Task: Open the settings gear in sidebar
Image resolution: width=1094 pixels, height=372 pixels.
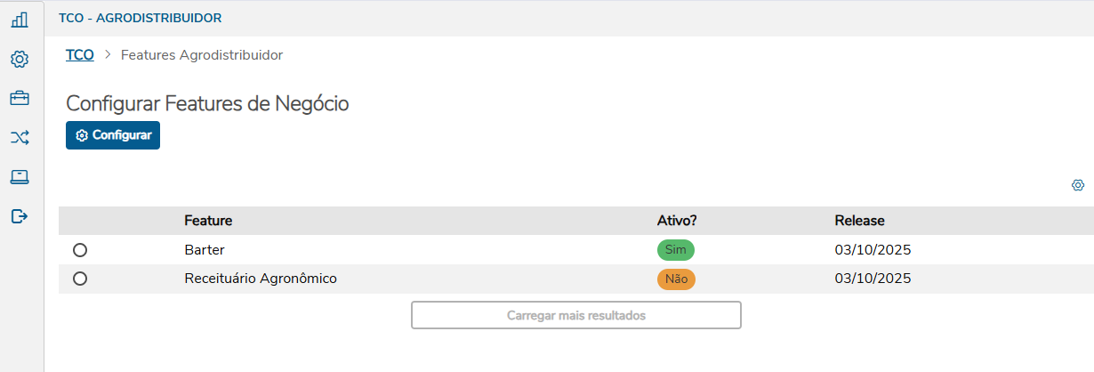Action: tap(20, 59)
